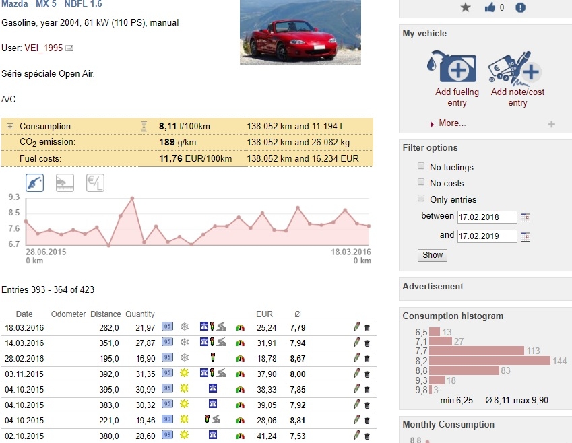Open the calendar picker for the and date

click(x=526, y=236)
